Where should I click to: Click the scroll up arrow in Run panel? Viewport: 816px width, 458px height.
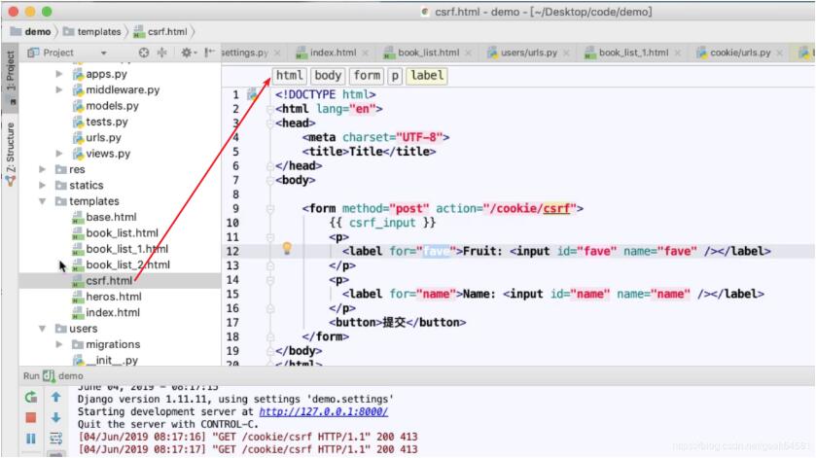tap(55, 397)
